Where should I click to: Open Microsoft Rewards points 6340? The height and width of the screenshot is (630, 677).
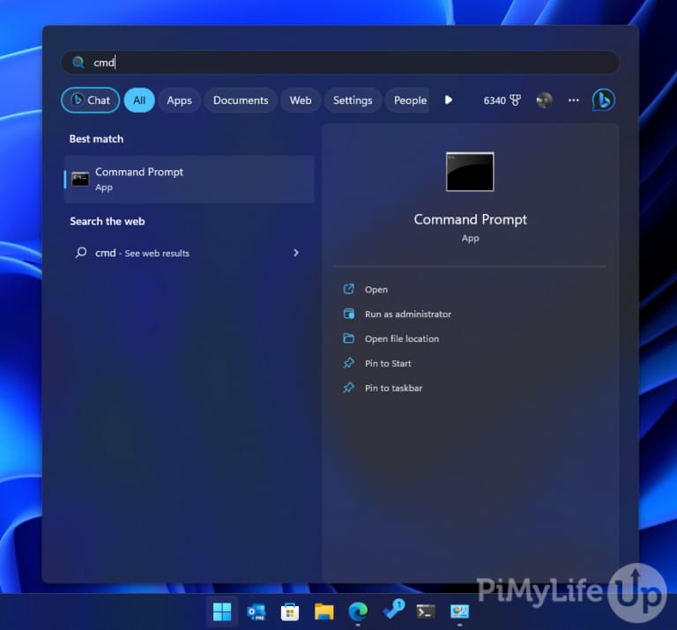pos(502,100)
